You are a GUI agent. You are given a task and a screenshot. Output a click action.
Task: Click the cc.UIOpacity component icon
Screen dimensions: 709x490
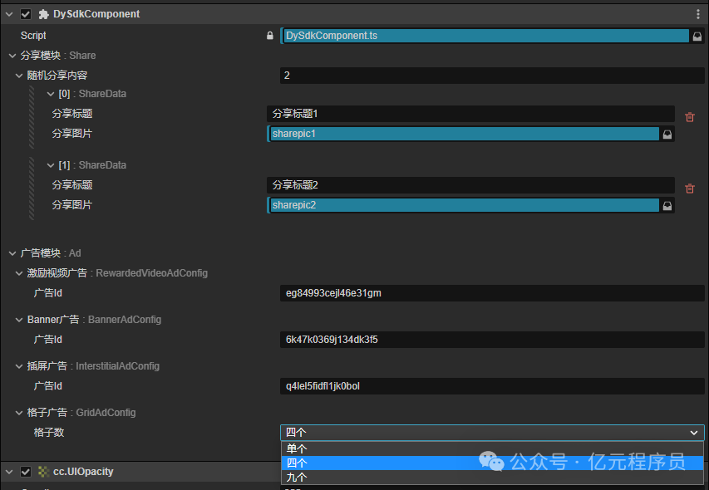pyautogui.click(x=43, y=472)
